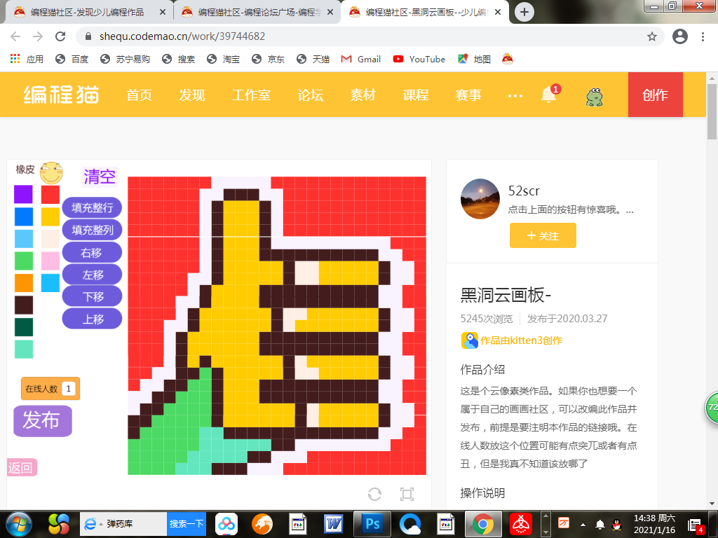
Task: Open the 作品由kitten3创作 link
Action: click(521, 340)
